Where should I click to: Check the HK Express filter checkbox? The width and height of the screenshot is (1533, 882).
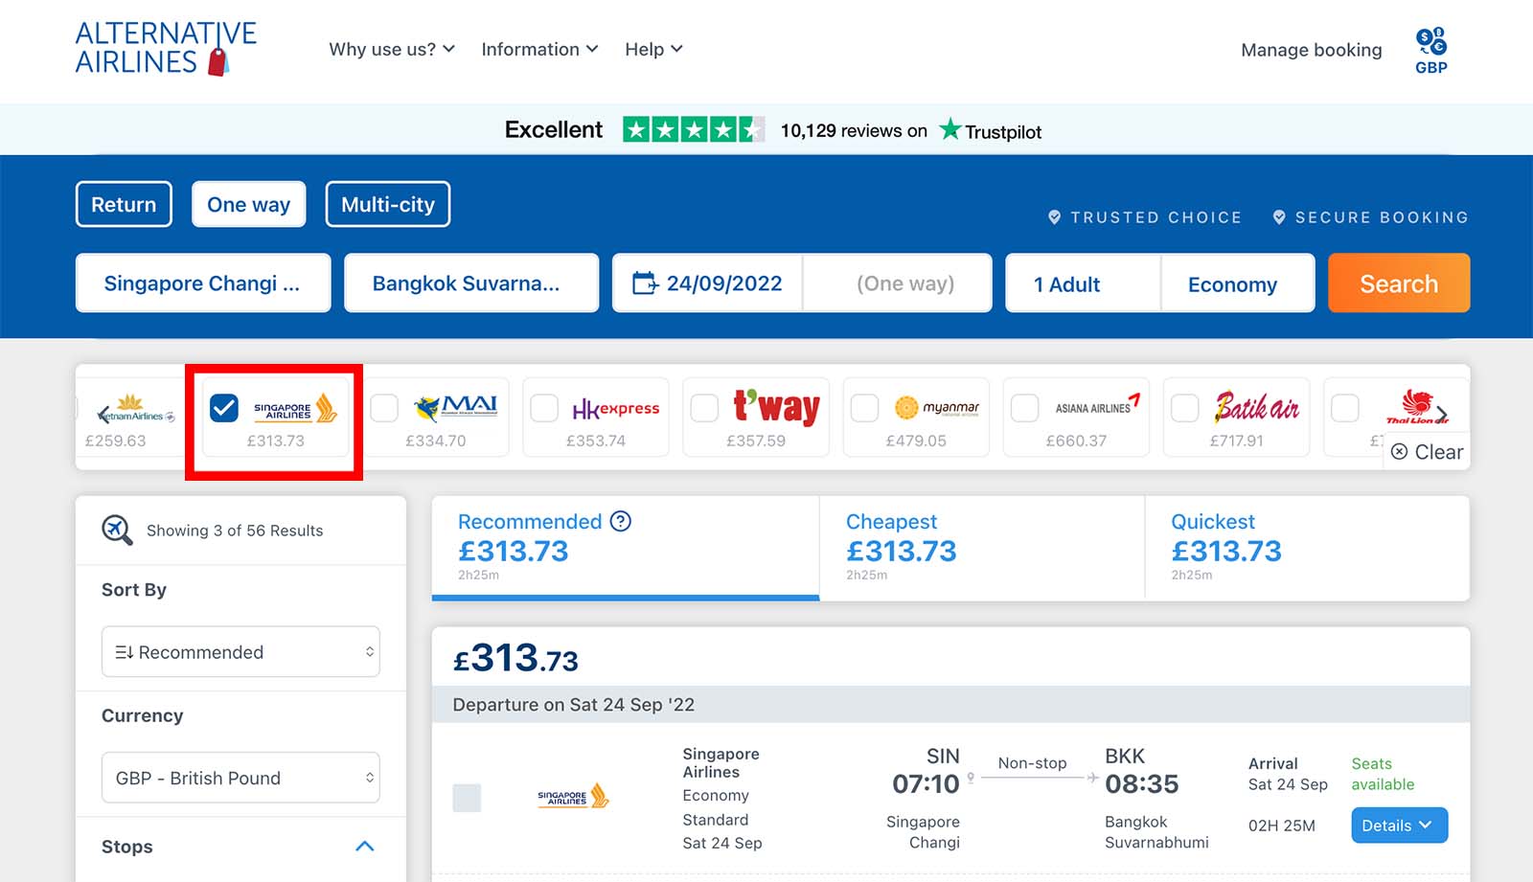pyautogui.click(x=544, y=408)
